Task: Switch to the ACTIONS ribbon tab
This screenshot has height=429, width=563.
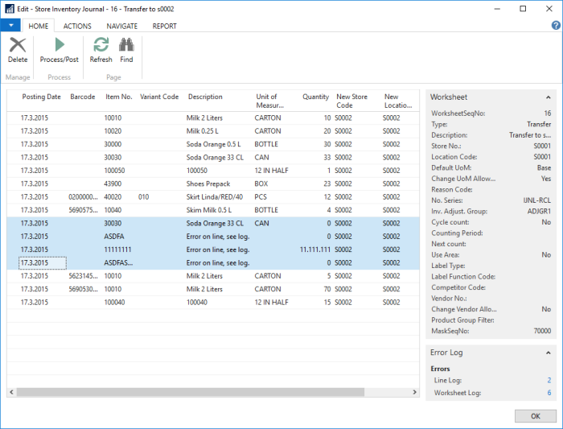Action: coord(77,26)
